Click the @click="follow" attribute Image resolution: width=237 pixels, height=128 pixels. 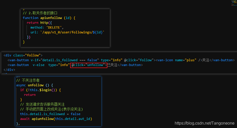(139, 60)
